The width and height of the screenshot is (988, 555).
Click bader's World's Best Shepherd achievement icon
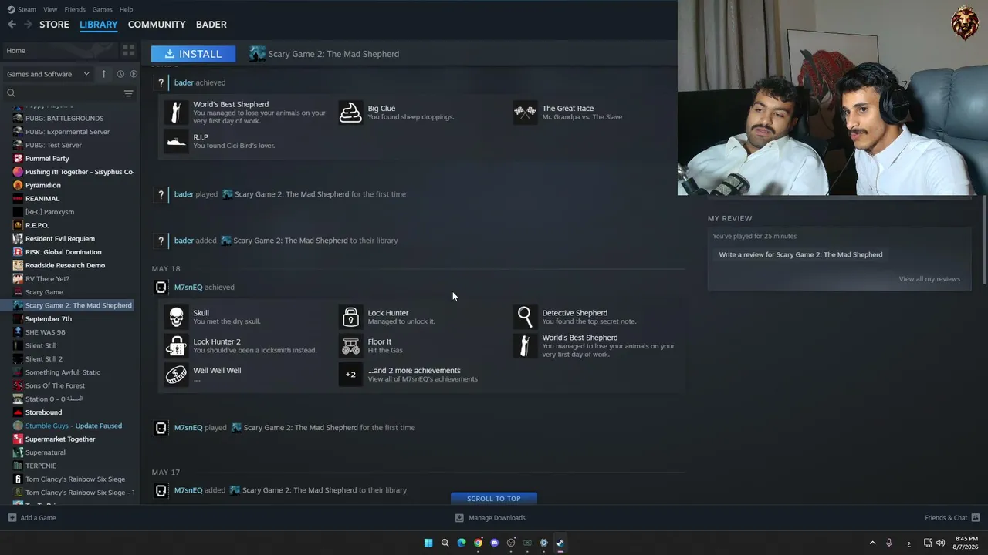[x=176, y=113]
